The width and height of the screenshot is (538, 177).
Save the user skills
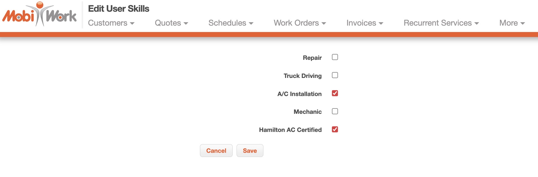tap(250, 151)
